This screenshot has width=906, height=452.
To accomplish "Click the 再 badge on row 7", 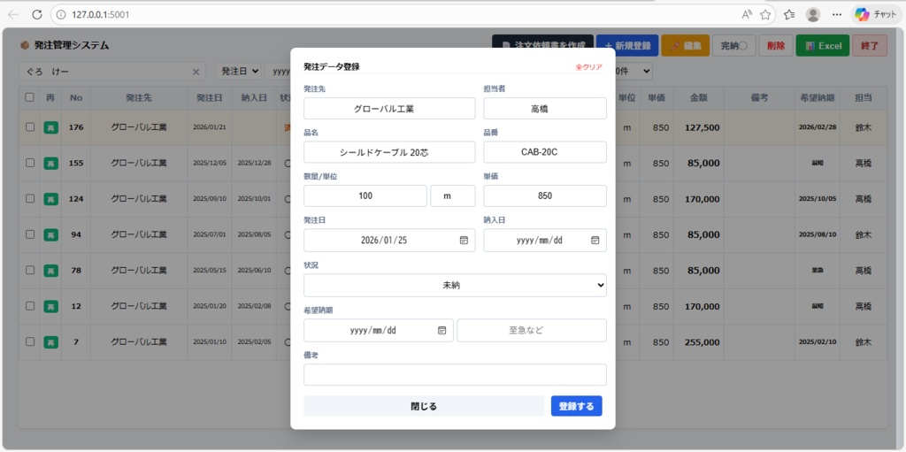I will (x=50, y=342).
